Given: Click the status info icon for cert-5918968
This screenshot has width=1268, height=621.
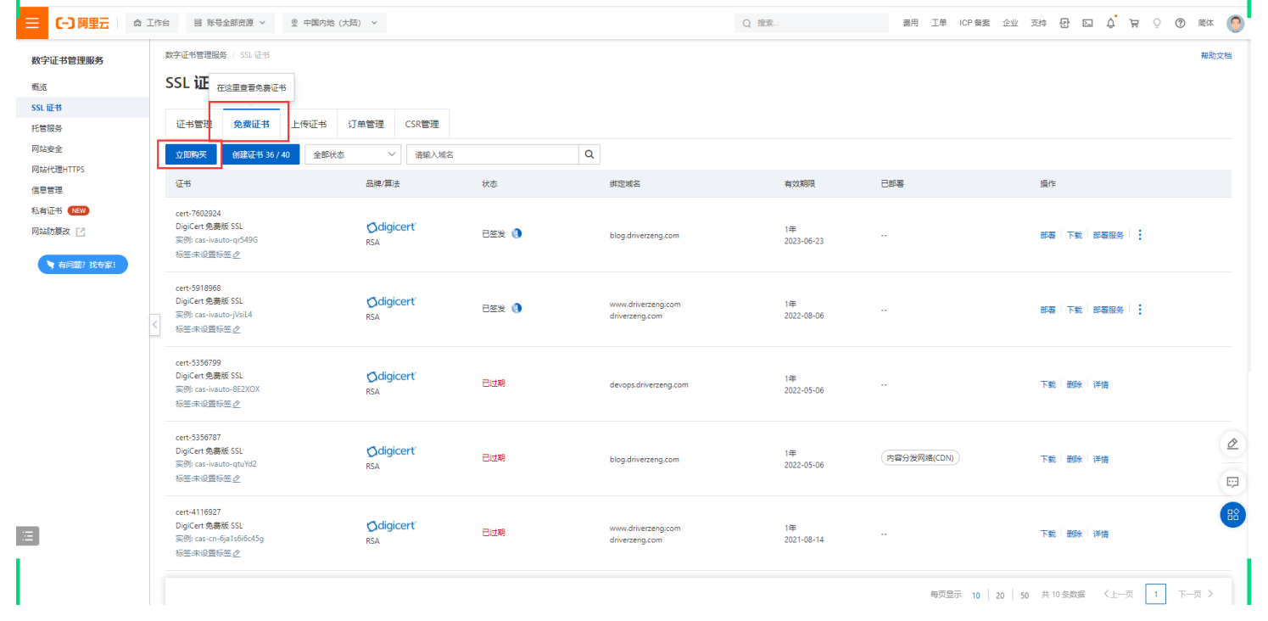Looking at the screenshot, I should click(517, 308).
